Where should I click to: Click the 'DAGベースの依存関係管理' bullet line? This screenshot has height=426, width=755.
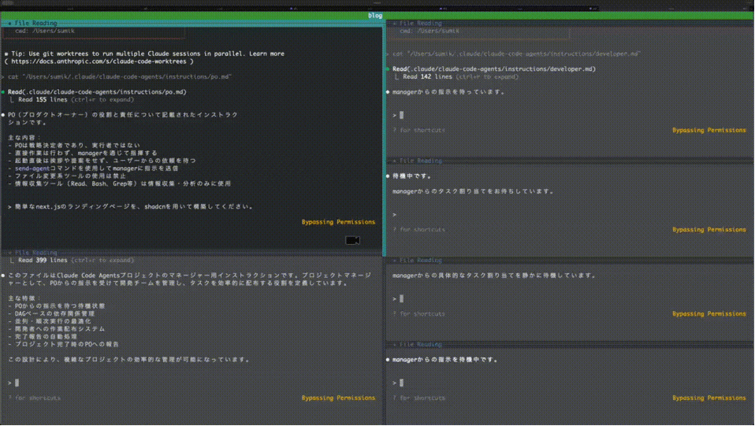[x=51, y=314]
